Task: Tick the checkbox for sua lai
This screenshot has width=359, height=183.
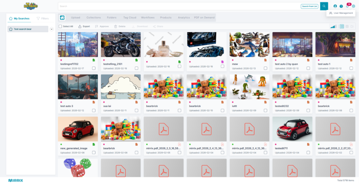Action: pos(136,111)
